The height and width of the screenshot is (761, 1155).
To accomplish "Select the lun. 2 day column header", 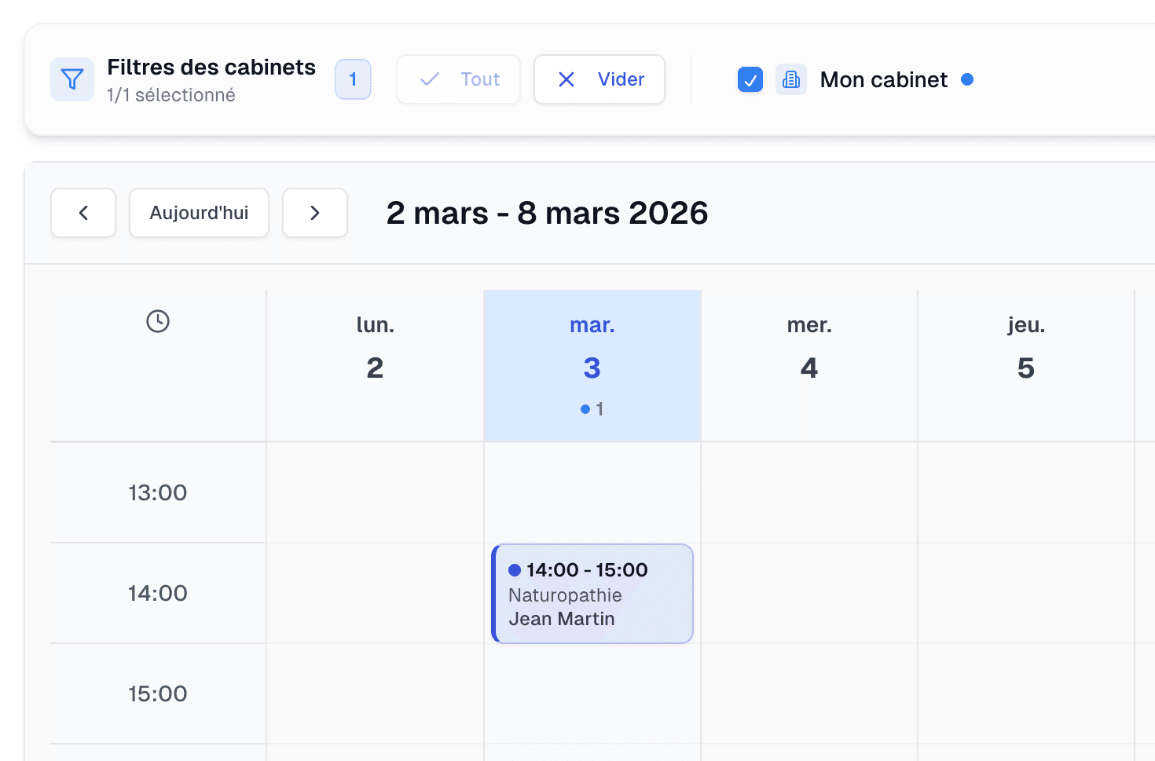I will coord(375,346).
